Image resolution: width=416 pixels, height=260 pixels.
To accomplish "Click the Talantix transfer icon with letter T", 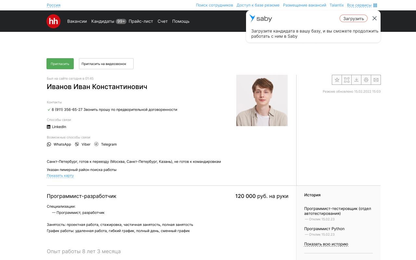I will click(x=346, y=80).
